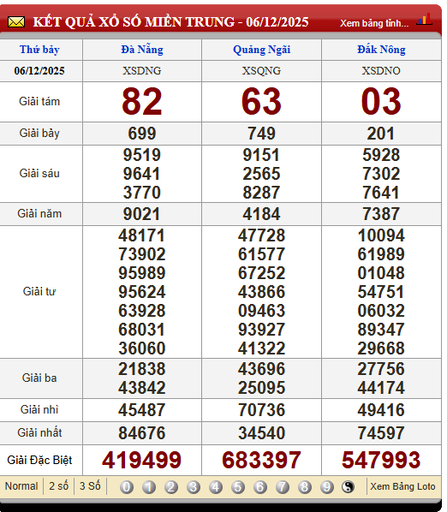Click the yellow envelope mail icon
447x512 pixels.
tap(16, 22)
